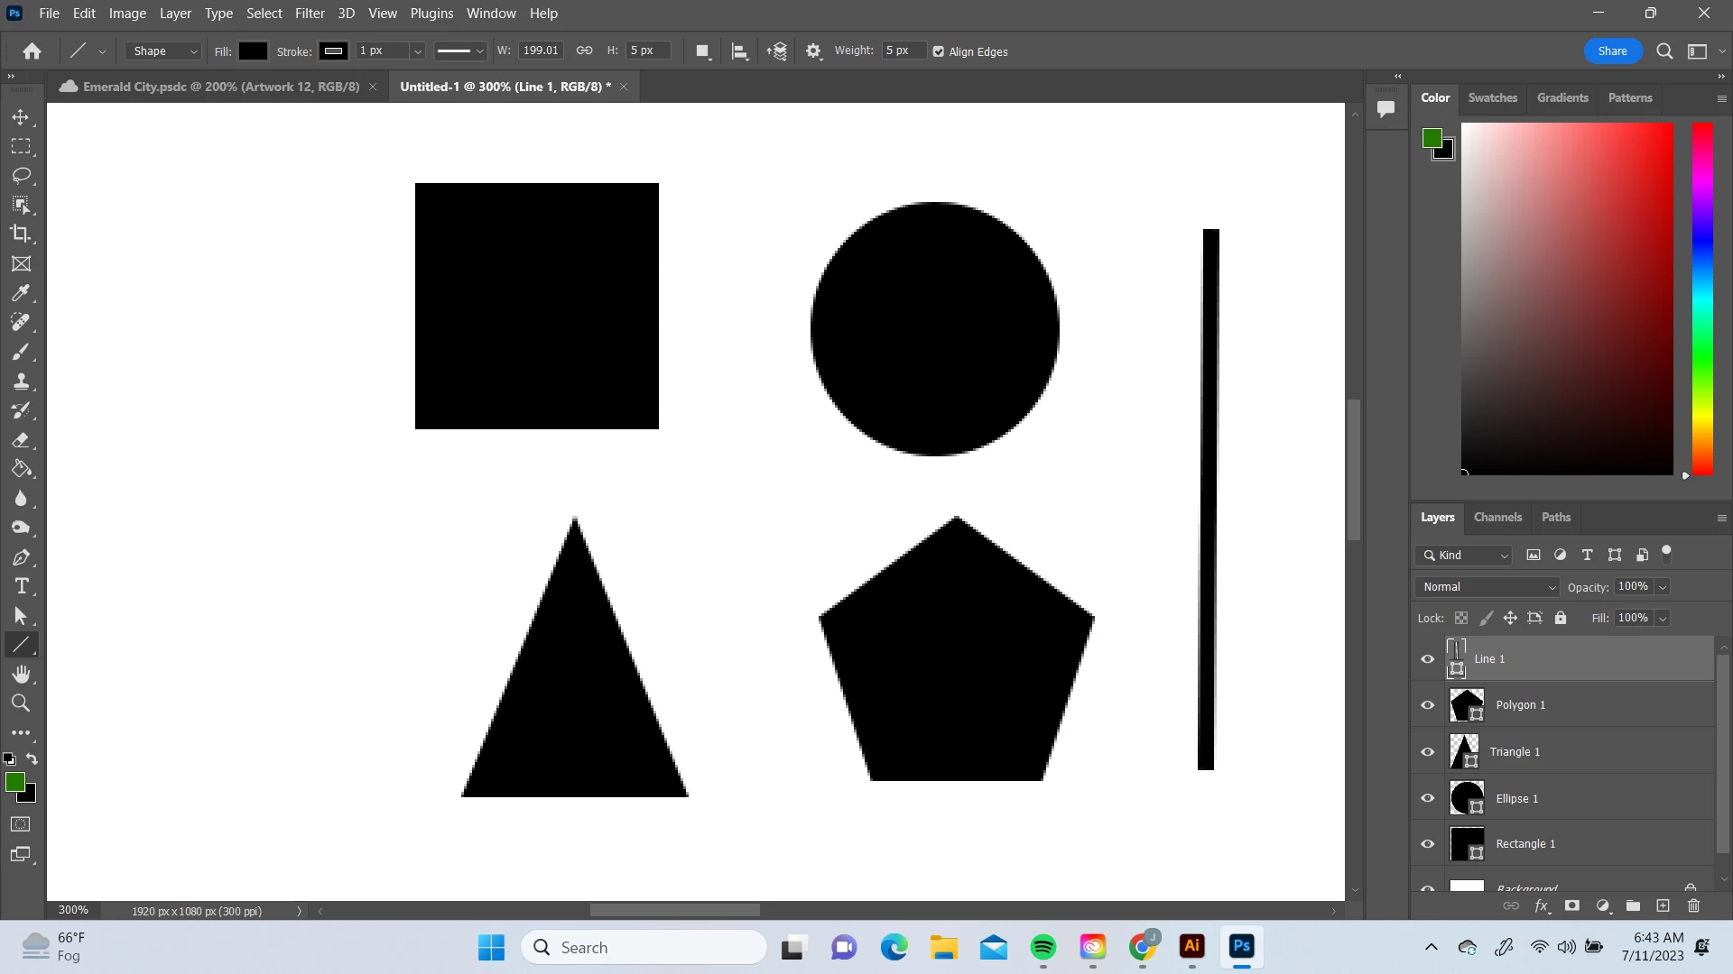Select the Eyedropper tool
The width and height of the screenshot is (1733, 974).
tap(21, 293)
